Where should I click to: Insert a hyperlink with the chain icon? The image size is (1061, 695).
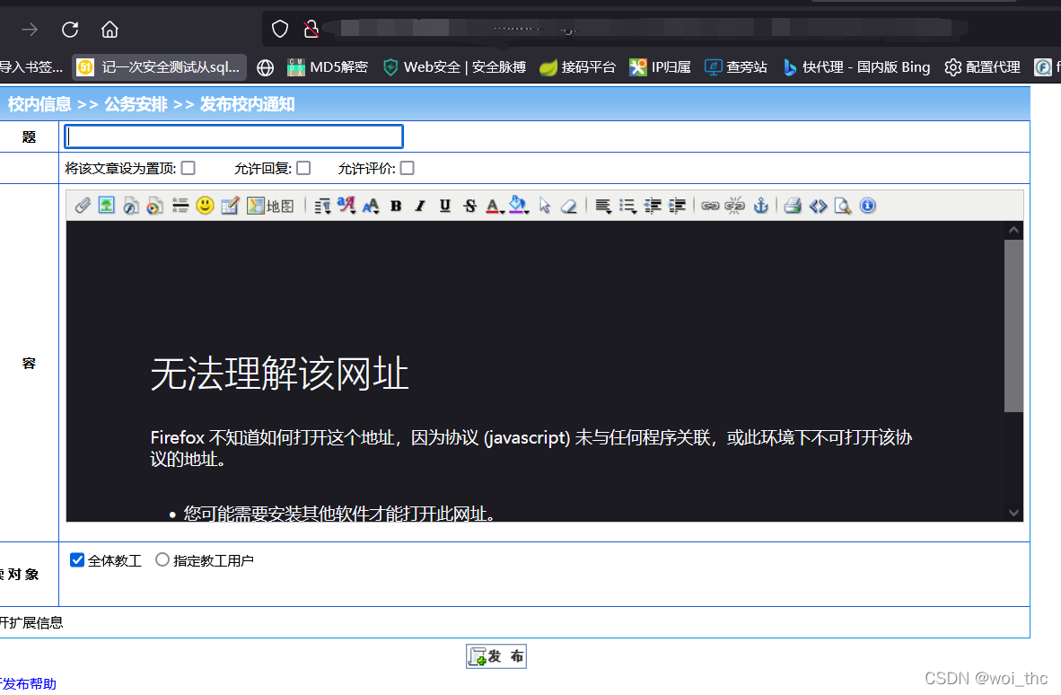coord(710,206)
